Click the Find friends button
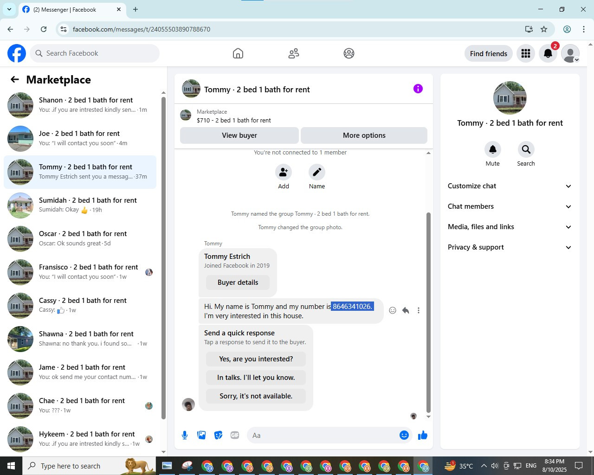This screenshot has height=475, width=594. coord(489,53)
